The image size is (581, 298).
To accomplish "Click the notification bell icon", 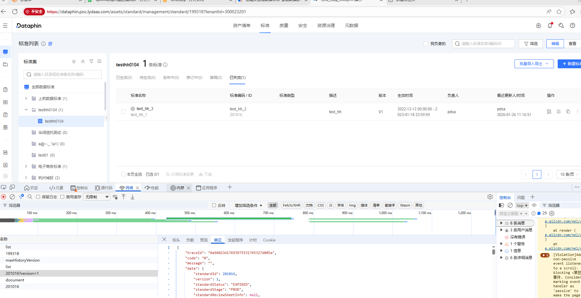I will click(550, 25).
